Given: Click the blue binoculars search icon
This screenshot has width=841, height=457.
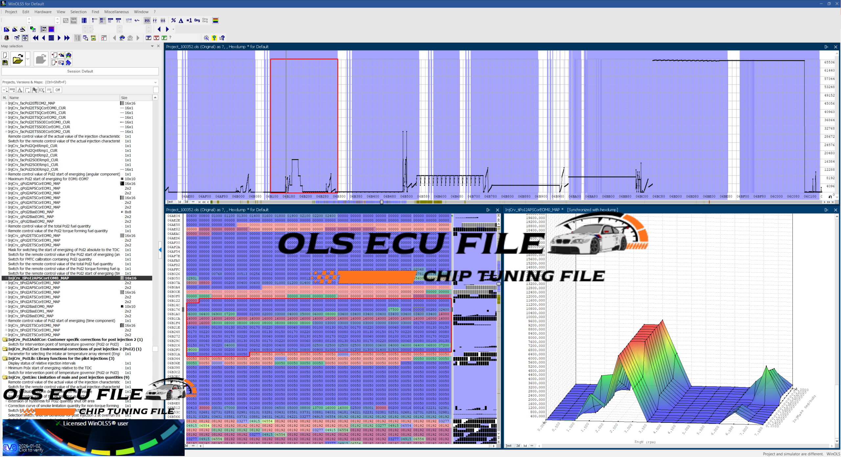Looking at the screenshot, I should [x=122, y=38].
